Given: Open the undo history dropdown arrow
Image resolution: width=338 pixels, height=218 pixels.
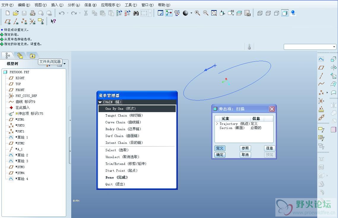Looking at the screenshot, I should pyautogui.click(x=67, y=13).
